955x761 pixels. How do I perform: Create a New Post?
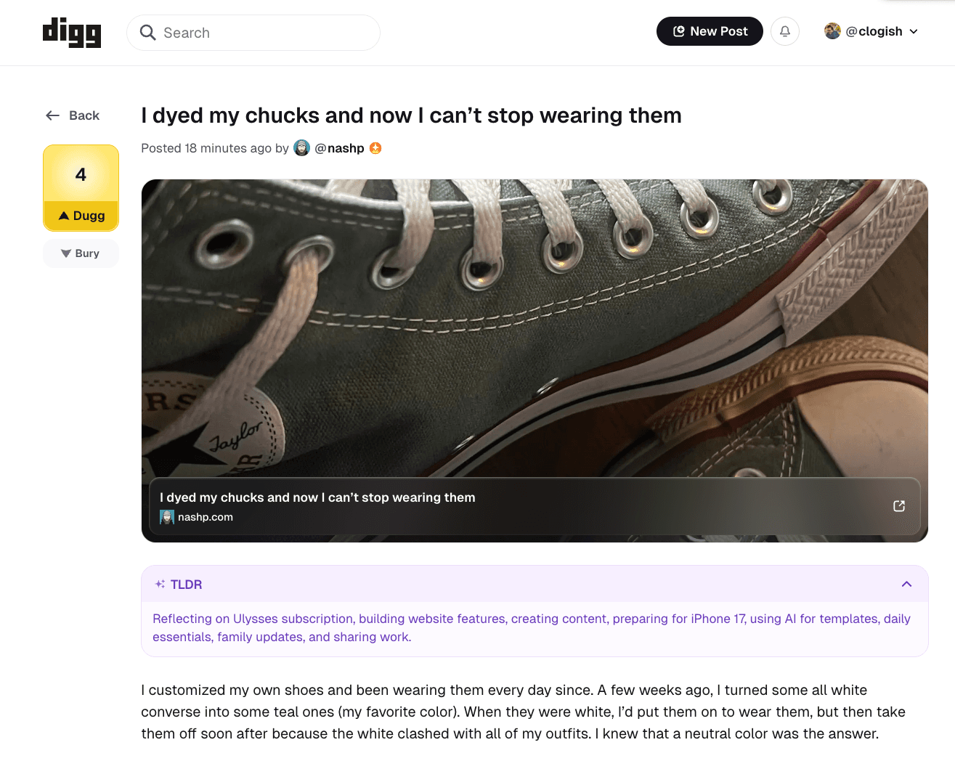coord(709,31)
